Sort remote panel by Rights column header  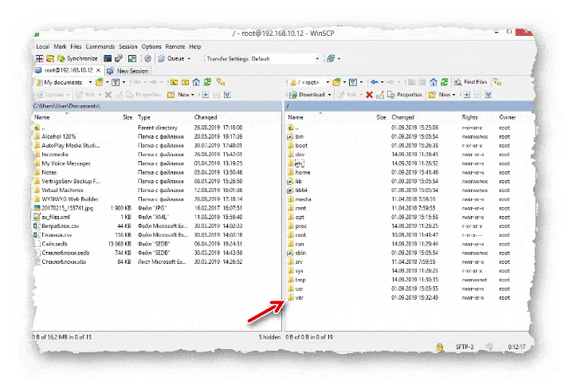pos(469,117)
